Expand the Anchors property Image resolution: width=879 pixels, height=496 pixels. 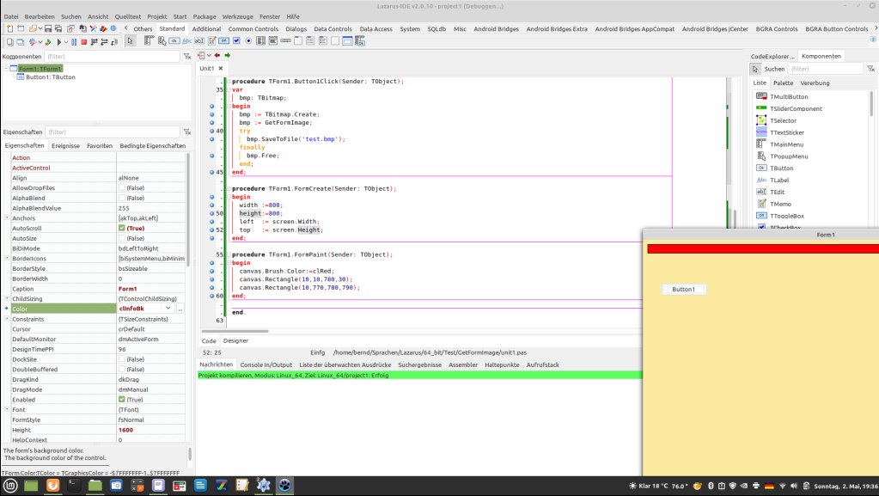[x=7, y=218]
